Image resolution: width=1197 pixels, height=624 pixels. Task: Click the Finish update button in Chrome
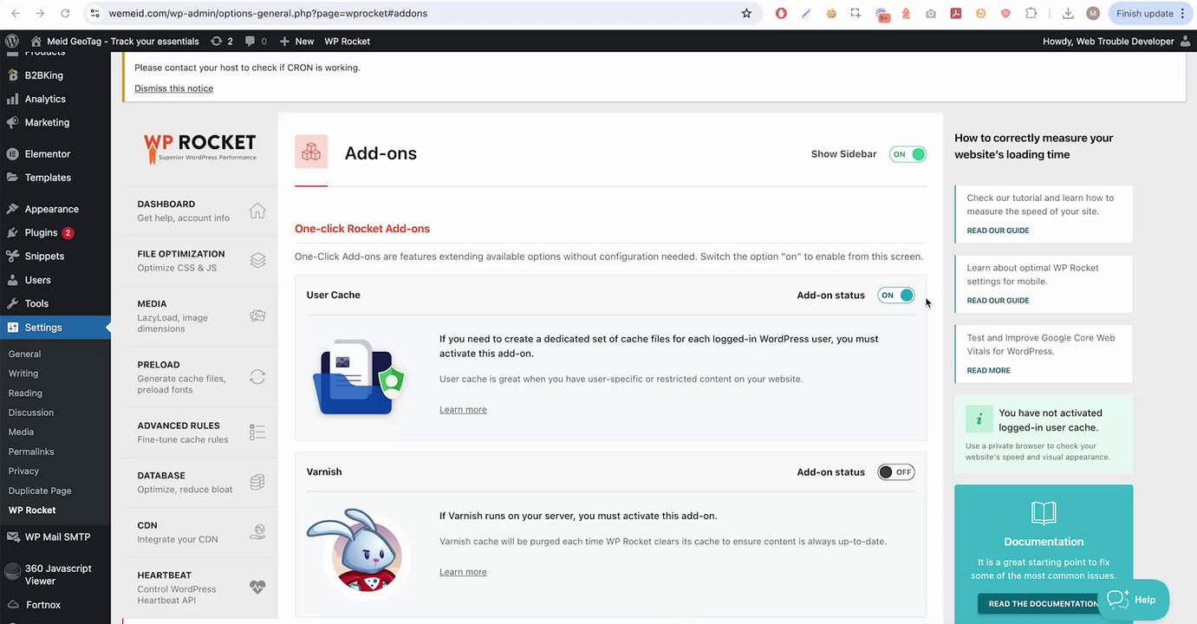1144,13
